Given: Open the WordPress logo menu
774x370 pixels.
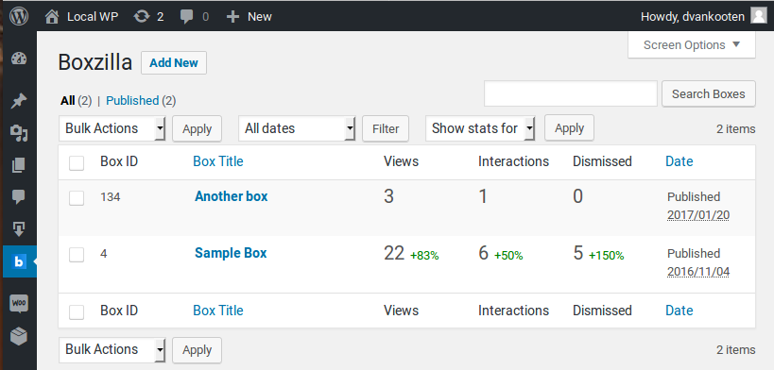Looking at the screenshot, I should (x=19, y=16).
